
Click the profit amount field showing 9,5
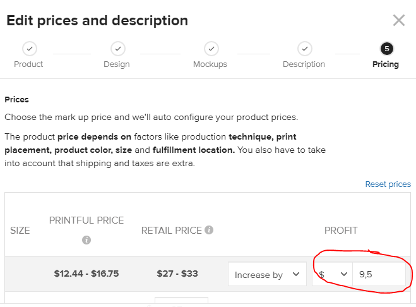tap(379, 274)
